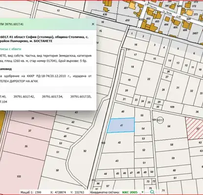The width and height of the screenshot is (203, 195).
Task: Select parcel 43 below parcel 42
Action: tap(116, 160)
